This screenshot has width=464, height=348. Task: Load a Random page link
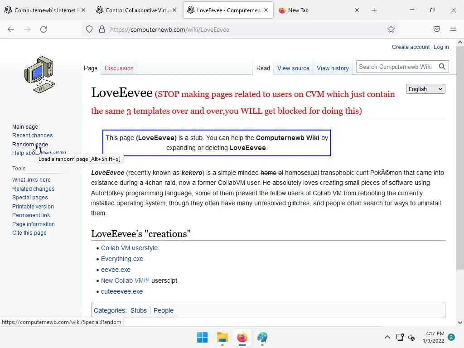pos(30,145)
